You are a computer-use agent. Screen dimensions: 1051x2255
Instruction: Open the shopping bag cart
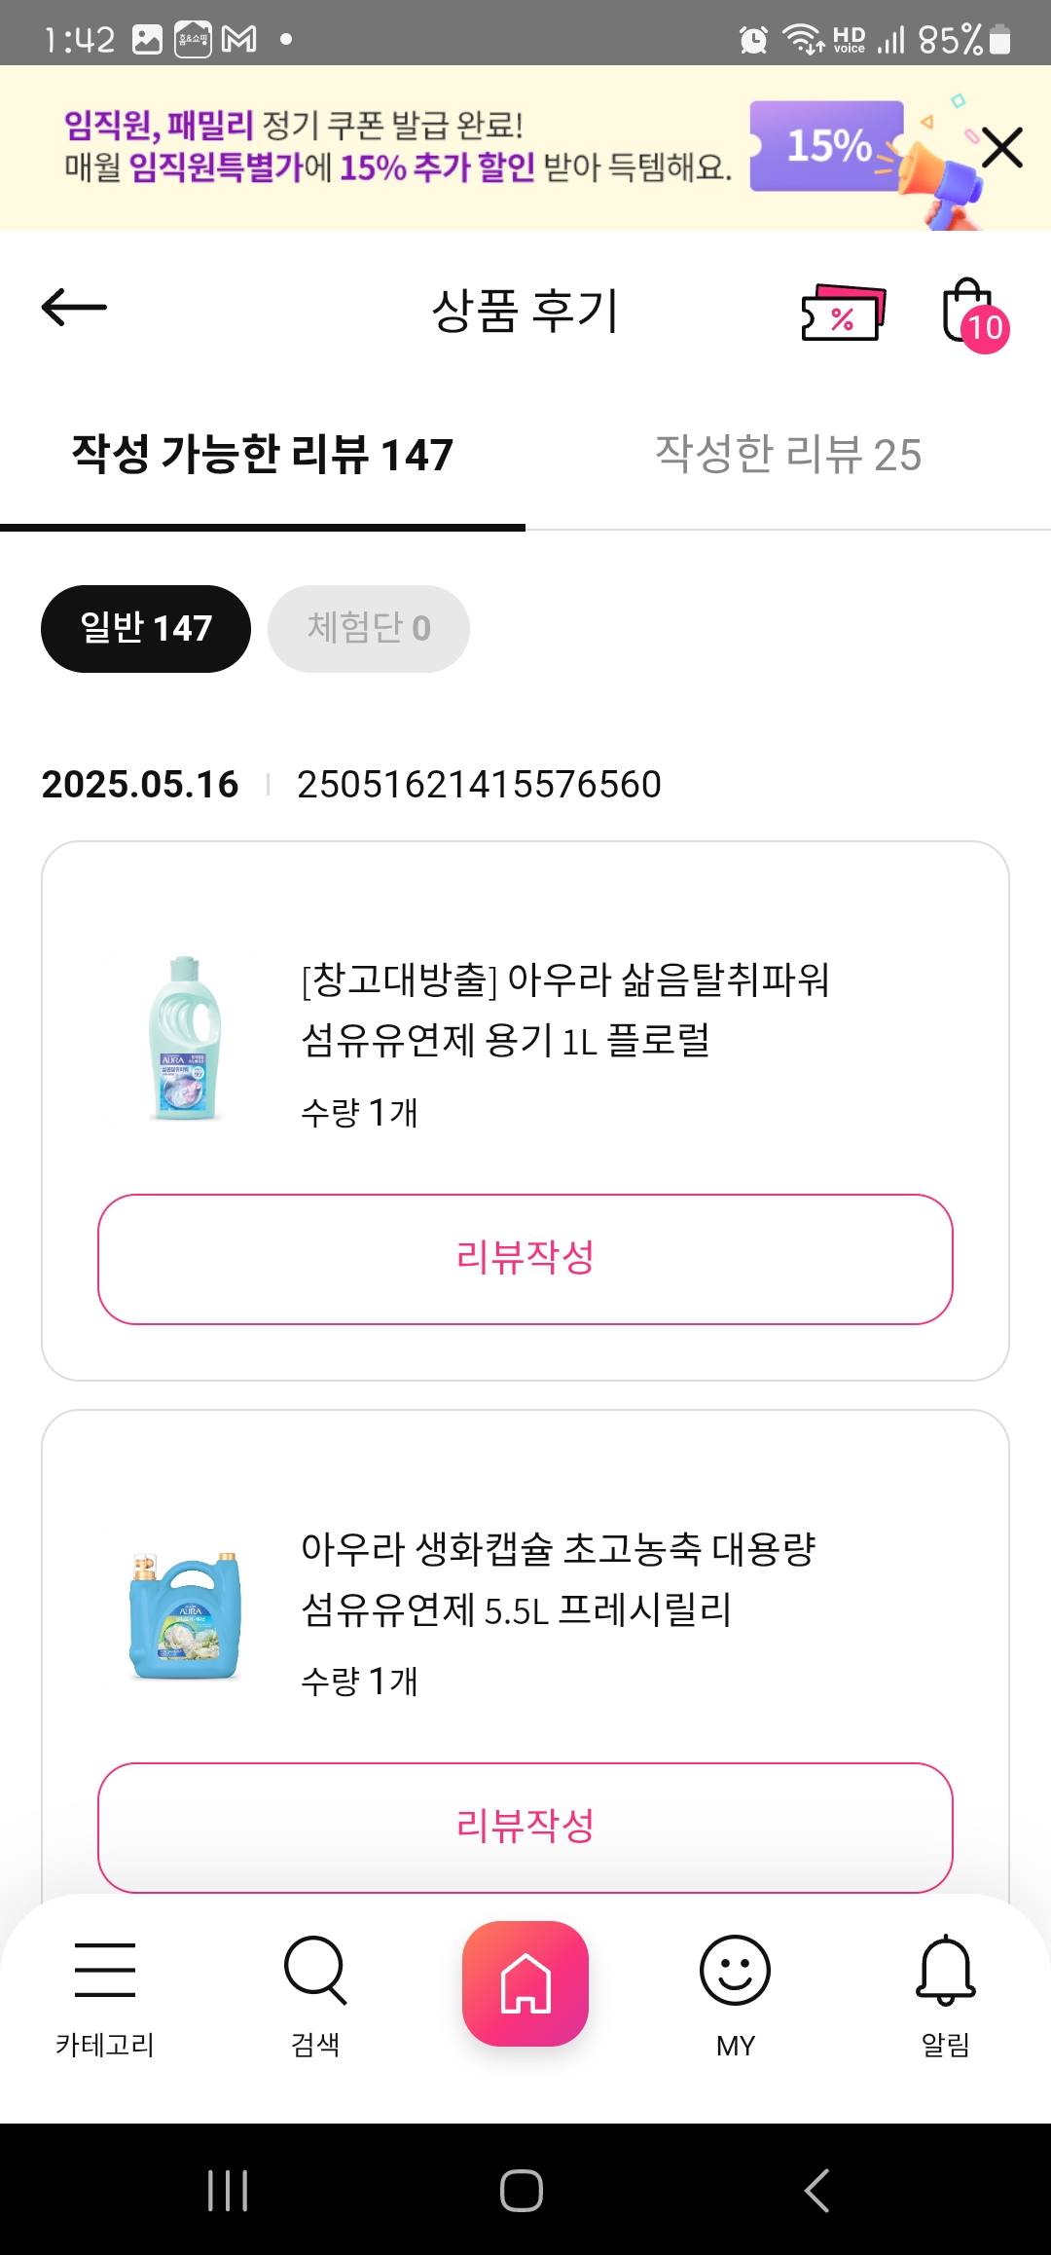(x=970, y=312)
